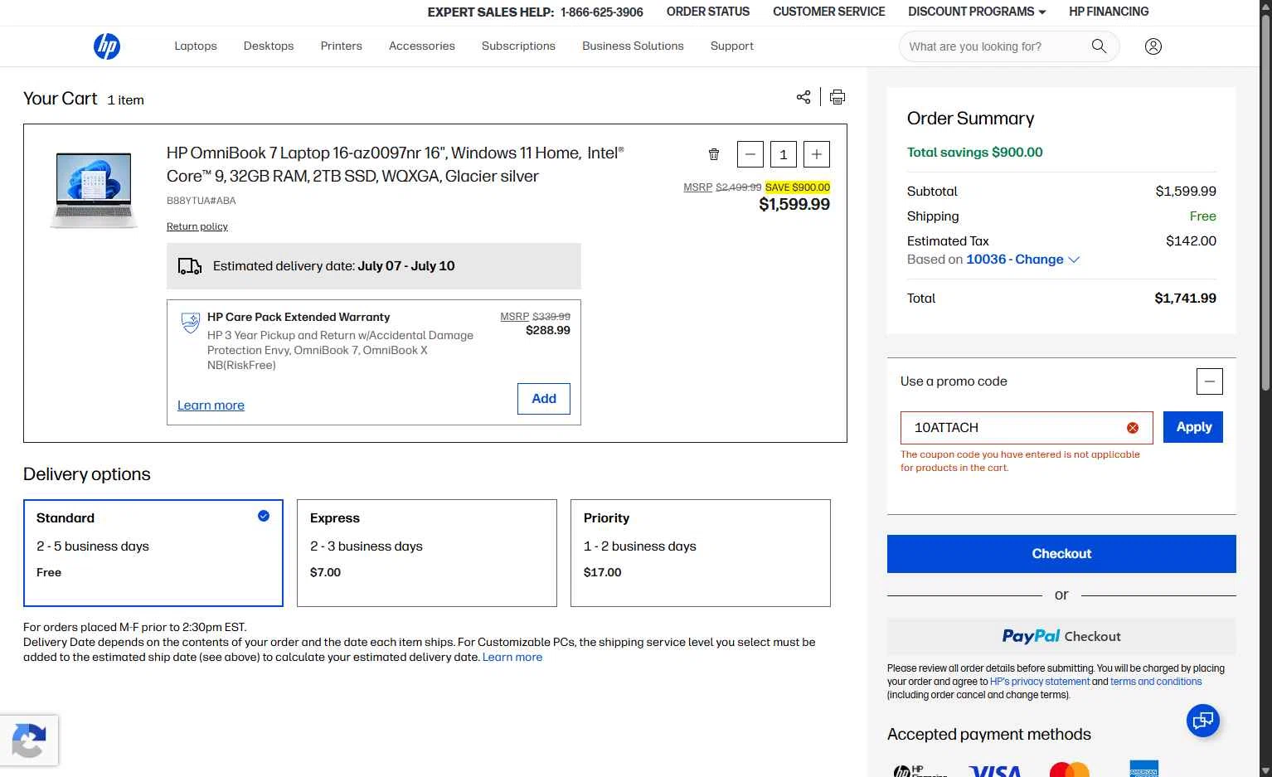This screenshot has height=777, width=1272.
Task: Open the Accessories menu
Action: [x=422, y=46]
